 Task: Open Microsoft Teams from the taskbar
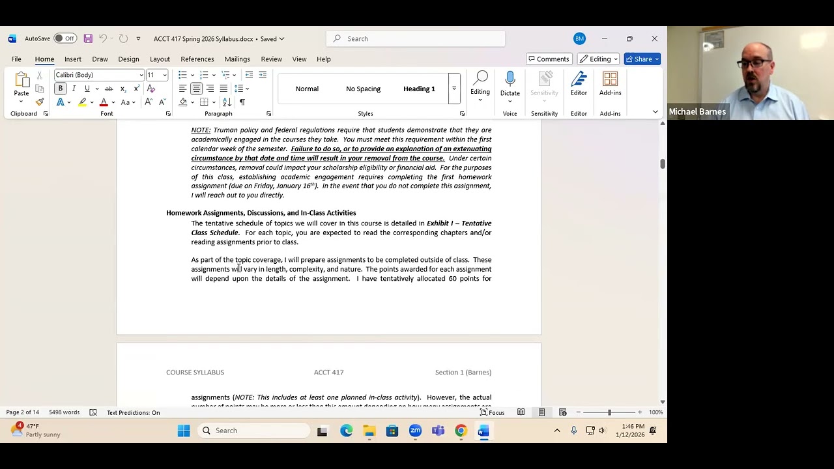pos(438,431)
